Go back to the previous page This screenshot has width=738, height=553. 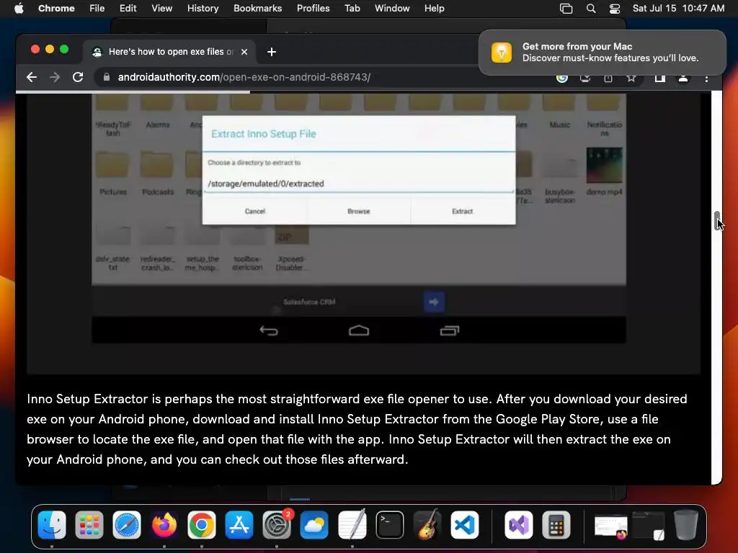point(32,77)
